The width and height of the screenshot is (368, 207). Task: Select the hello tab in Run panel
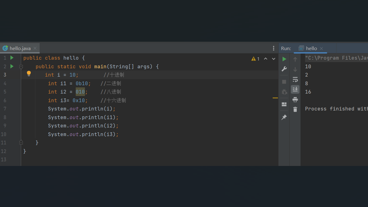(x=311, y=48)
